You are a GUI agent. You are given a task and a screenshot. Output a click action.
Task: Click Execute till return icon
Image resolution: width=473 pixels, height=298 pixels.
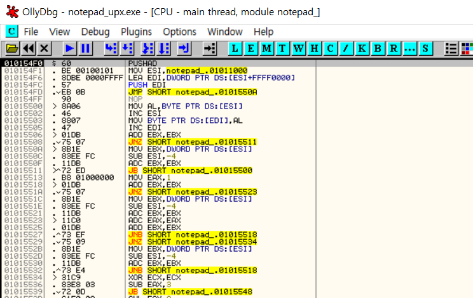coord(184,48)
